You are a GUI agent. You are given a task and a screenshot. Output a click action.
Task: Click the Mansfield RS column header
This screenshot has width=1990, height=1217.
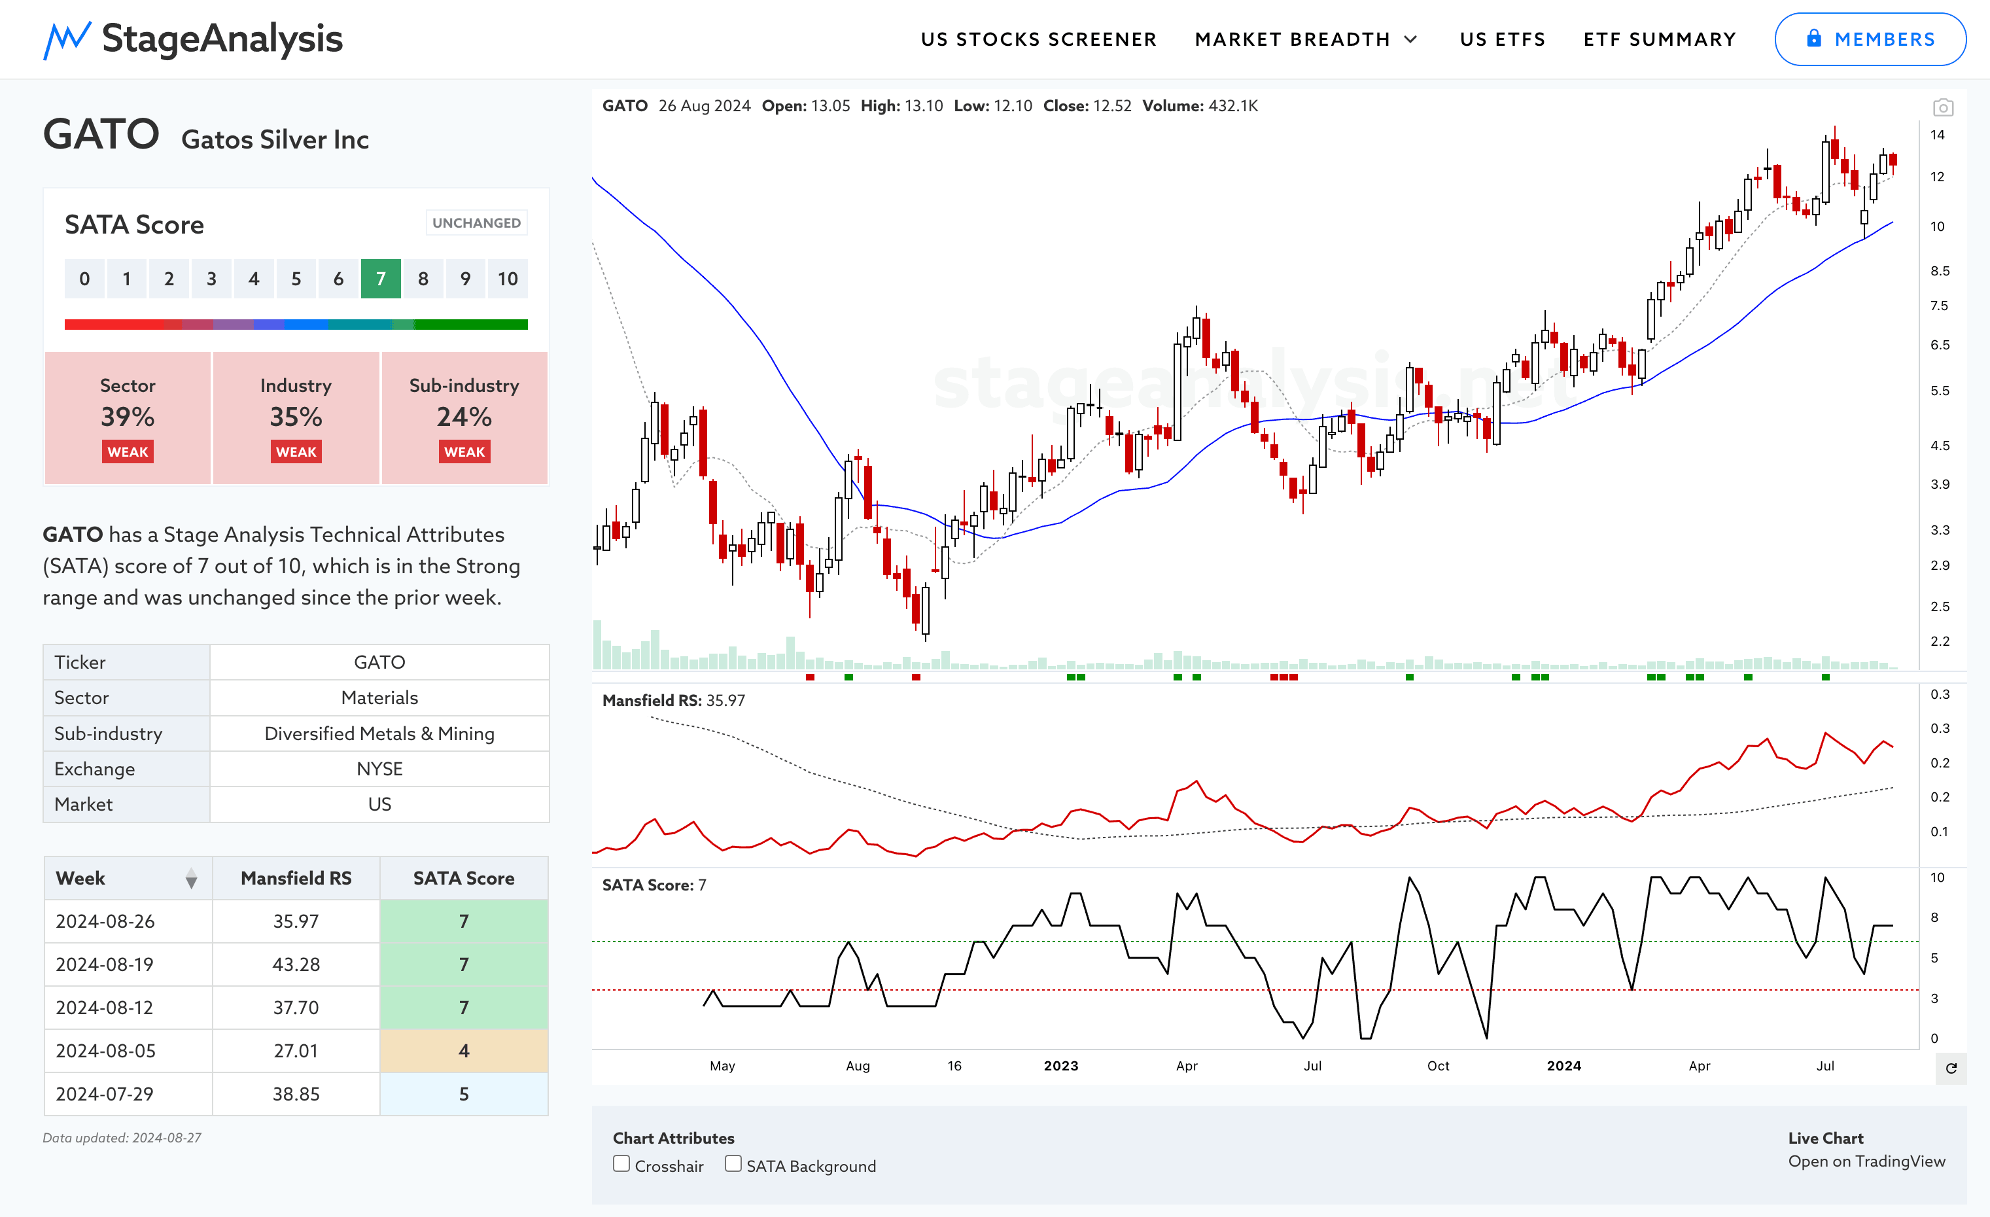(x=296, y=879)
